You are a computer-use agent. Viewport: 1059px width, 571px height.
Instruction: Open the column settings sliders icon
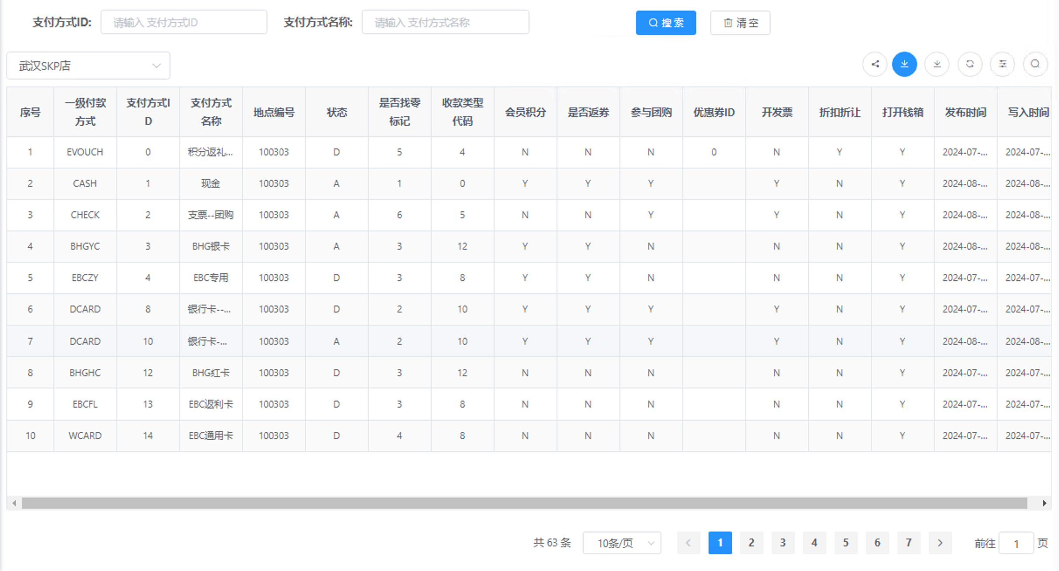point(1003,64)
